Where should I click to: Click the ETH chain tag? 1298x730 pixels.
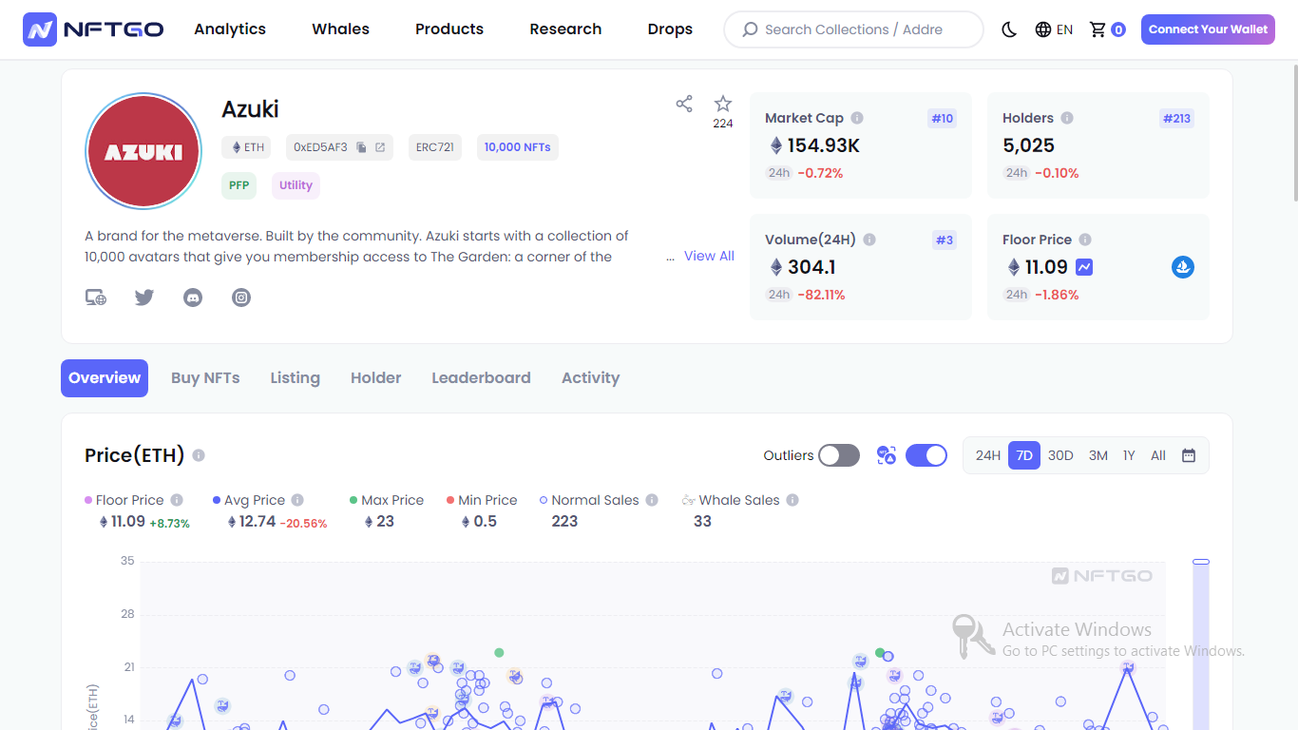coord(246,147)
